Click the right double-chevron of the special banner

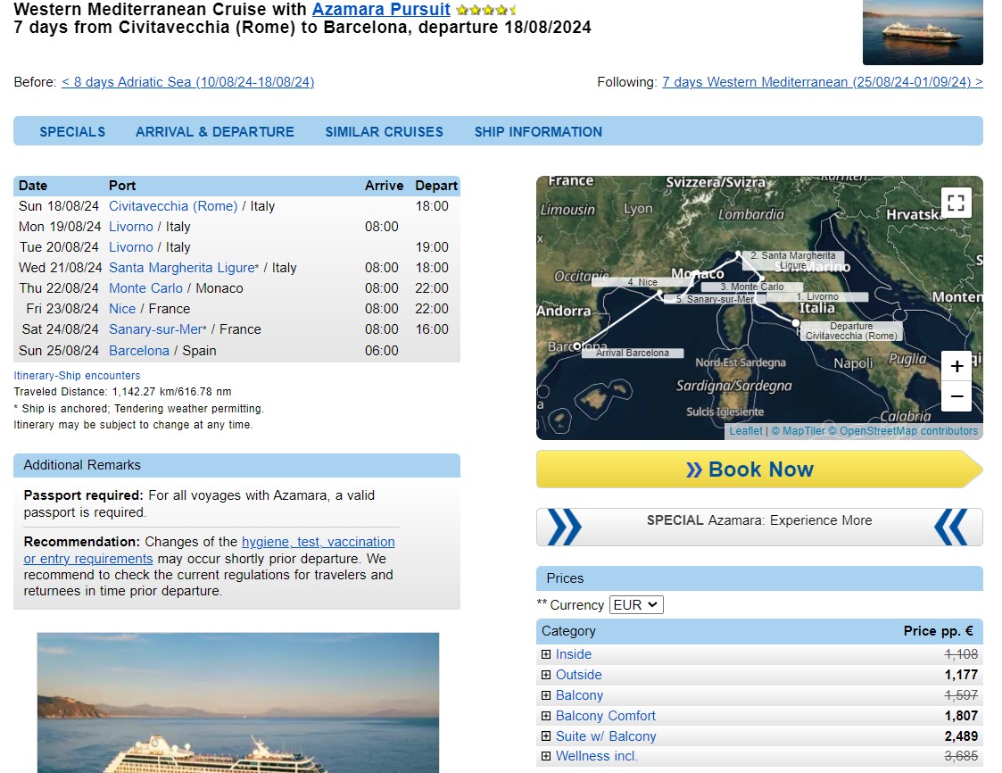[x=950, y=528]
